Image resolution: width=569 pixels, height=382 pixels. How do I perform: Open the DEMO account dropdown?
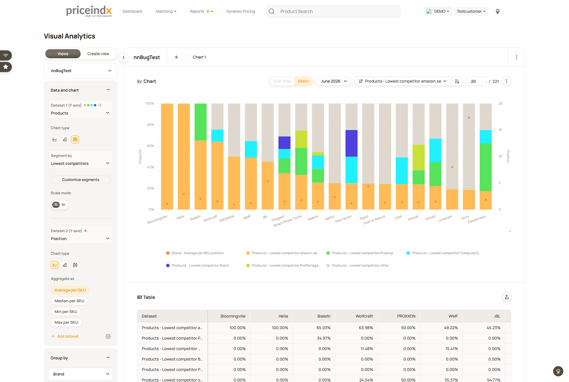438,11
